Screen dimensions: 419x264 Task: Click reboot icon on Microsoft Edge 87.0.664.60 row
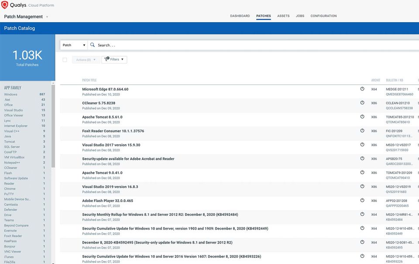(x=362, y=89)
